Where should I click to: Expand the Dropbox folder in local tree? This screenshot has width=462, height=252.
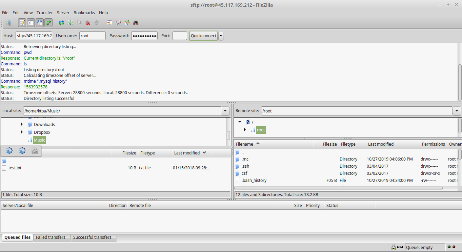(22, 132)
